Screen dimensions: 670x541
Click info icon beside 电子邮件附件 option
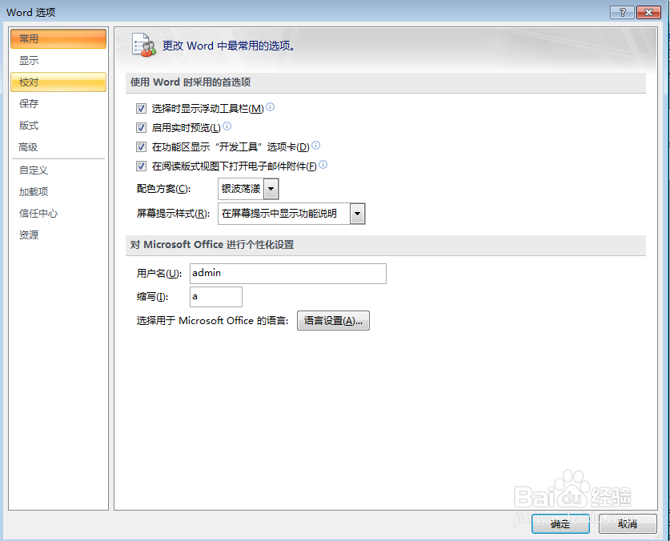click(323, 165)
